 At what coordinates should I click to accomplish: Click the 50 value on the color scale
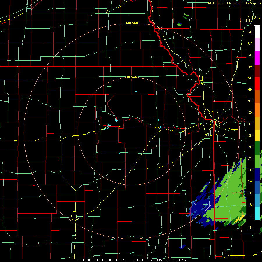pyautogui.click(x=250, y=78)
